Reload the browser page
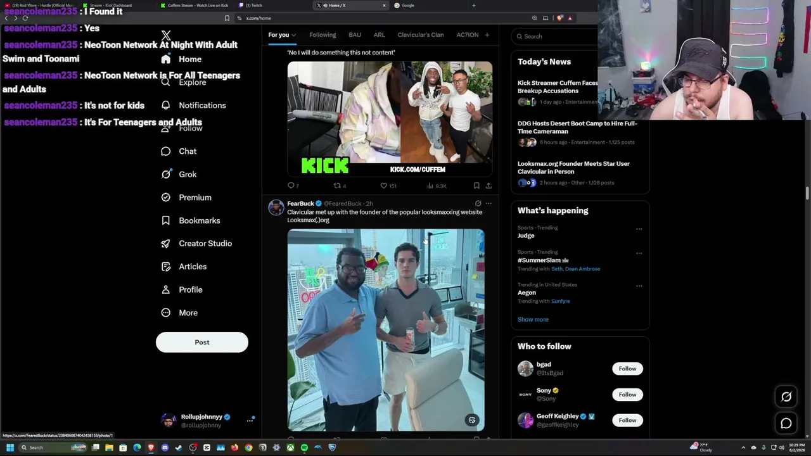Image resolution: width=811 pixels, height=456 pixels. (25, 18)
